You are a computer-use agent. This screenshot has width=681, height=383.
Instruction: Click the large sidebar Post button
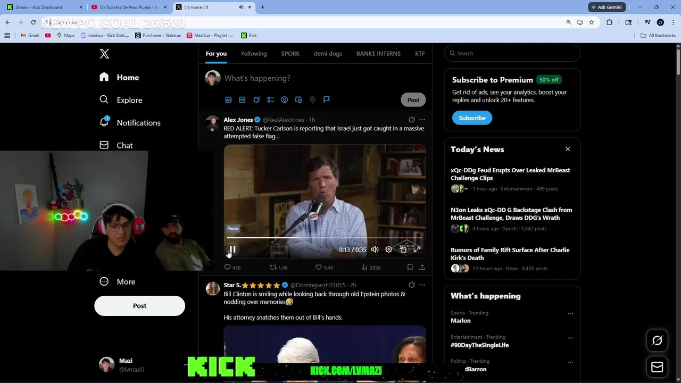point(139,306)
